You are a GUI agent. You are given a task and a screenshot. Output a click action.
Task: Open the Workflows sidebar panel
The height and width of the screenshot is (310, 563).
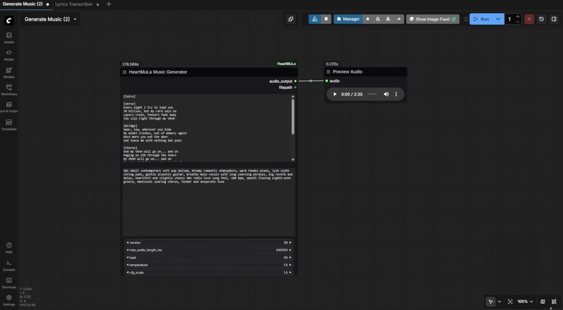(9, 90)
